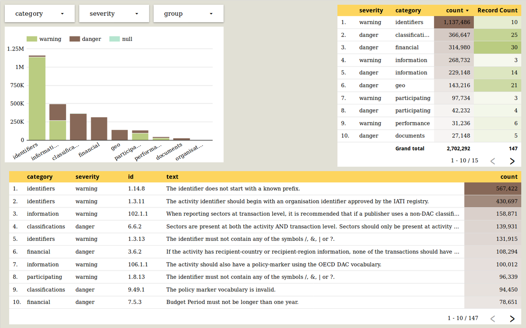The height and width of the screenshot is (328, 526).
Task: Select the 268,732 count cell
Action: [x=454, y=60]
